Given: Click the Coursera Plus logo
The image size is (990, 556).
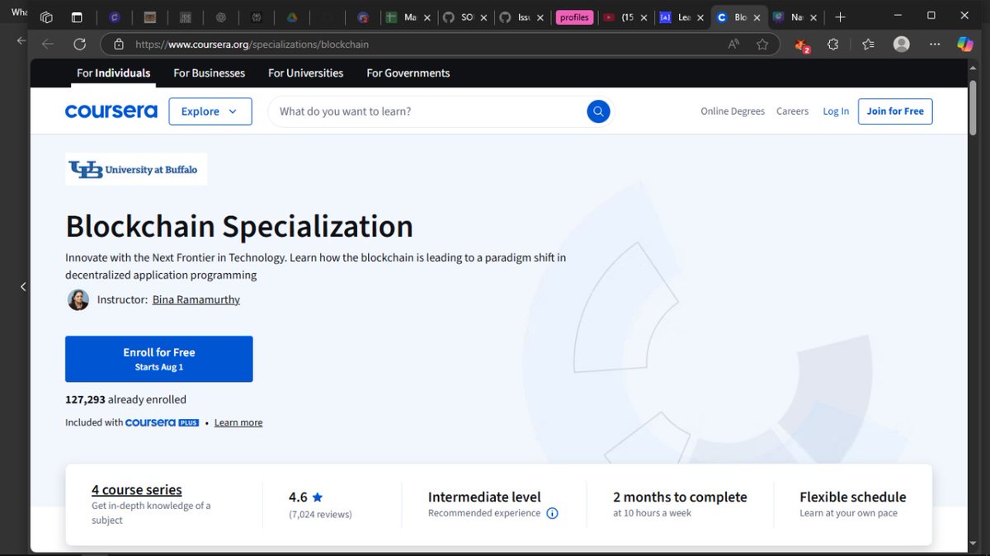Looking at the screenshot, I should (x=162, y=422).
